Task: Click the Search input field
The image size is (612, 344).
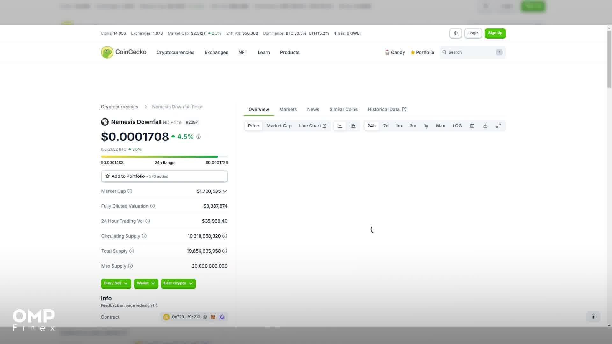Action: [470, 52]
